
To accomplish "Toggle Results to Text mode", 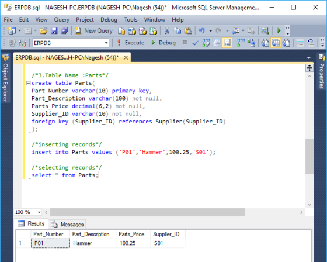I will click(x=265, y=43).
